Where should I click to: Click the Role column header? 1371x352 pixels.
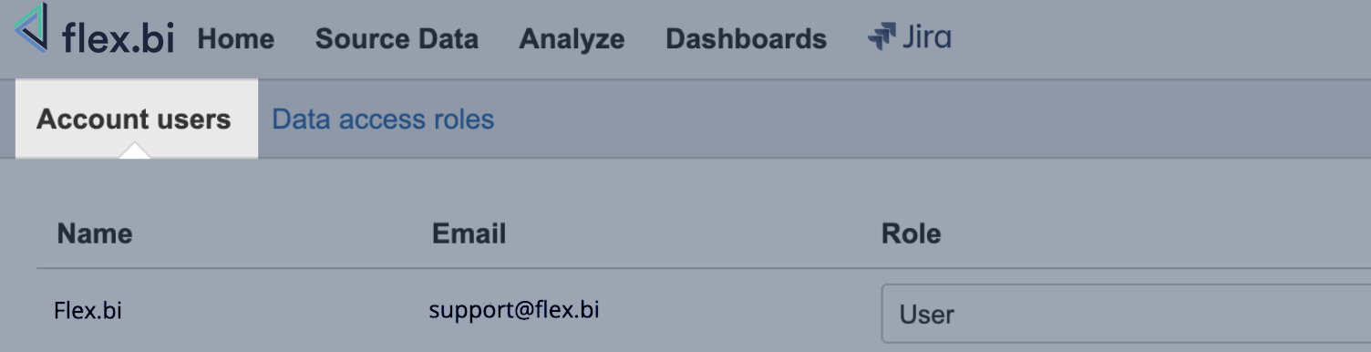click(911, 233)
